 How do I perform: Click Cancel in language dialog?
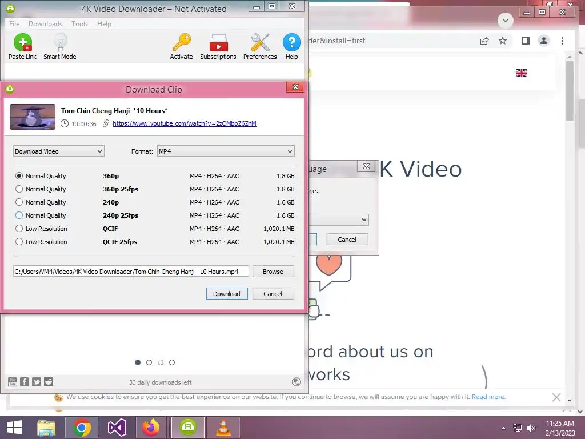point(347,240)
